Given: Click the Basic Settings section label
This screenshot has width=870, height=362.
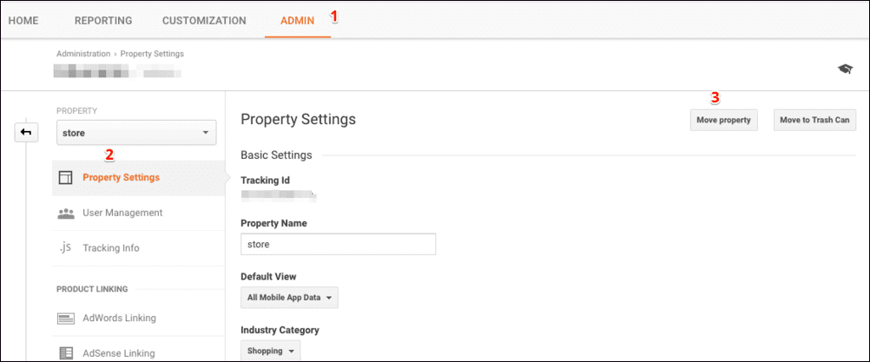Looking at the screenshot, I should 276,155.
